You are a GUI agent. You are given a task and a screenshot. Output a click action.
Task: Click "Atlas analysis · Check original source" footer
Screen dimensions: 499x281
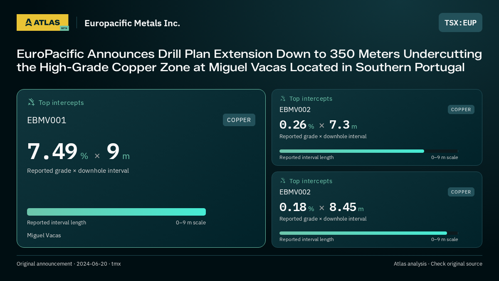pos(438,264)
